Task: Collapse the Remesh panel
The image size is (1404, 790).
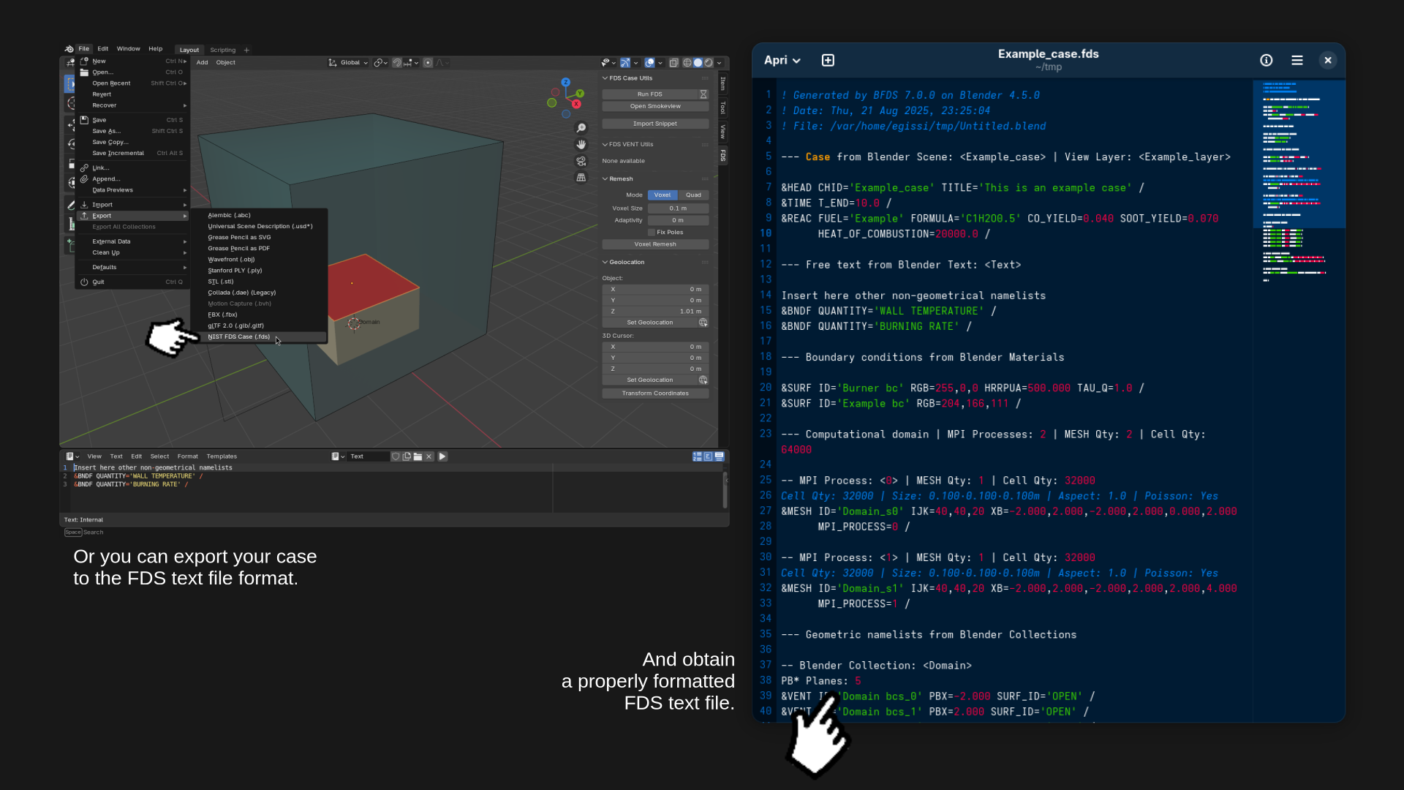Action: 605,179
